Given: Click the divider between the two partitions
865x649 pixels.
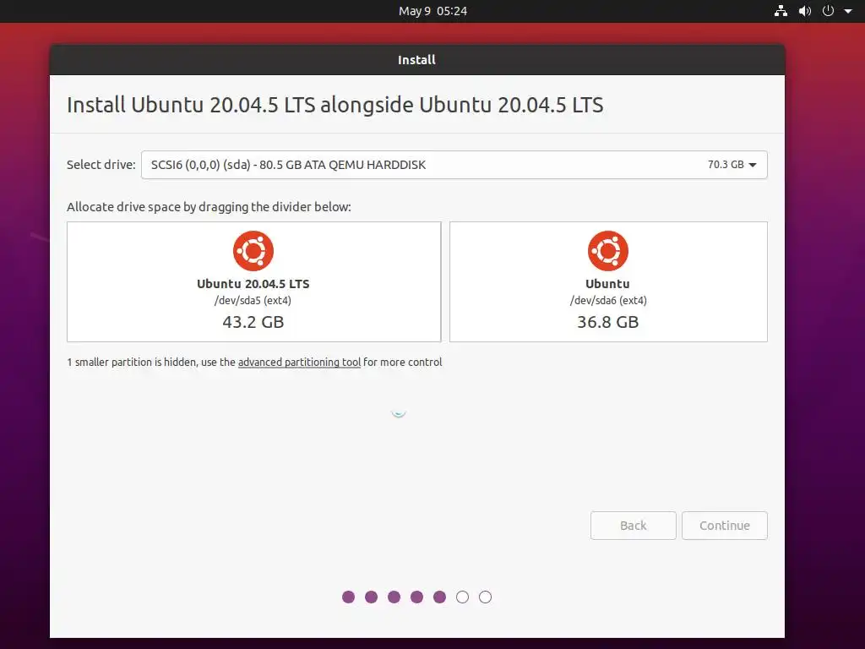Looking at the screenshot, I should (x=445, y=281).
